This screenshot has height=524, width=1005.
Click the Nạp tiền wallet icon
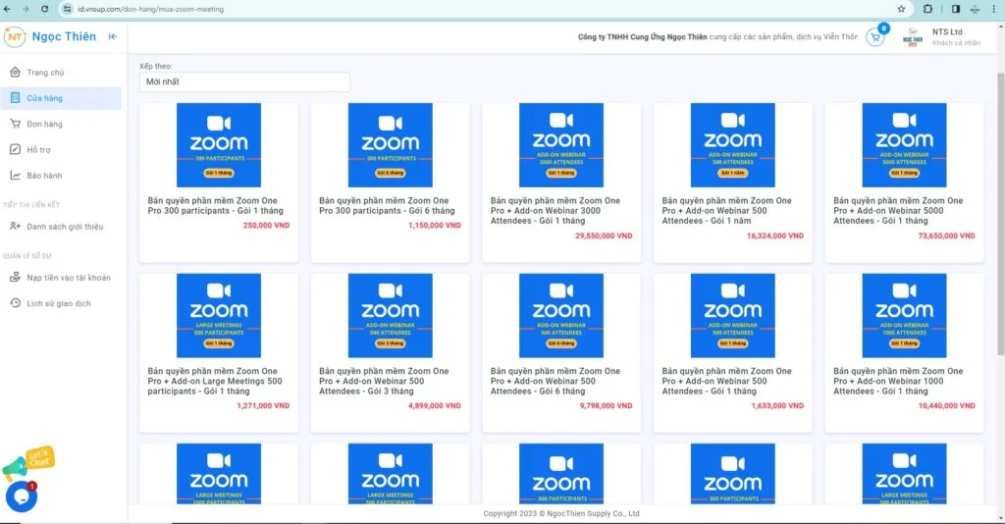(x=16, y=278)
